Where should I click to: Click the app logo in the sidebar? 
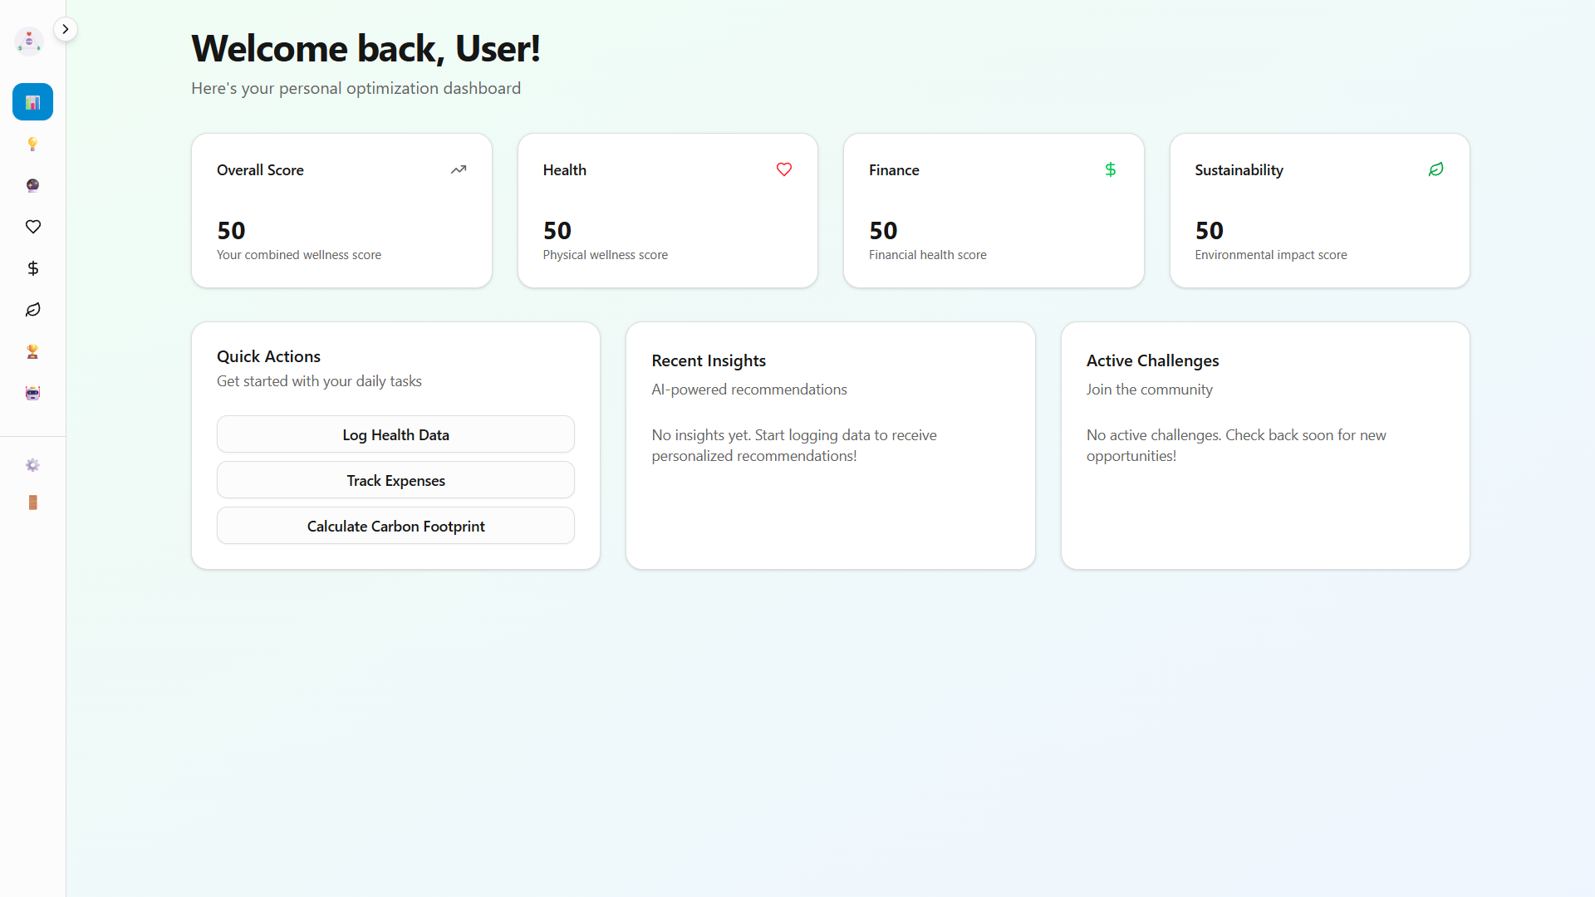coord(29,41)
